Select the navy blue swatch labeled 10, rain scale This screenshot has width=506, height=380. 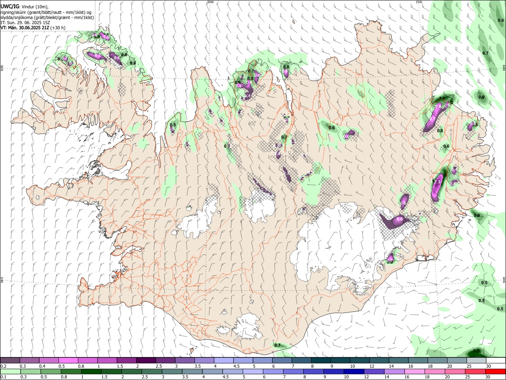tap(354, 371)
